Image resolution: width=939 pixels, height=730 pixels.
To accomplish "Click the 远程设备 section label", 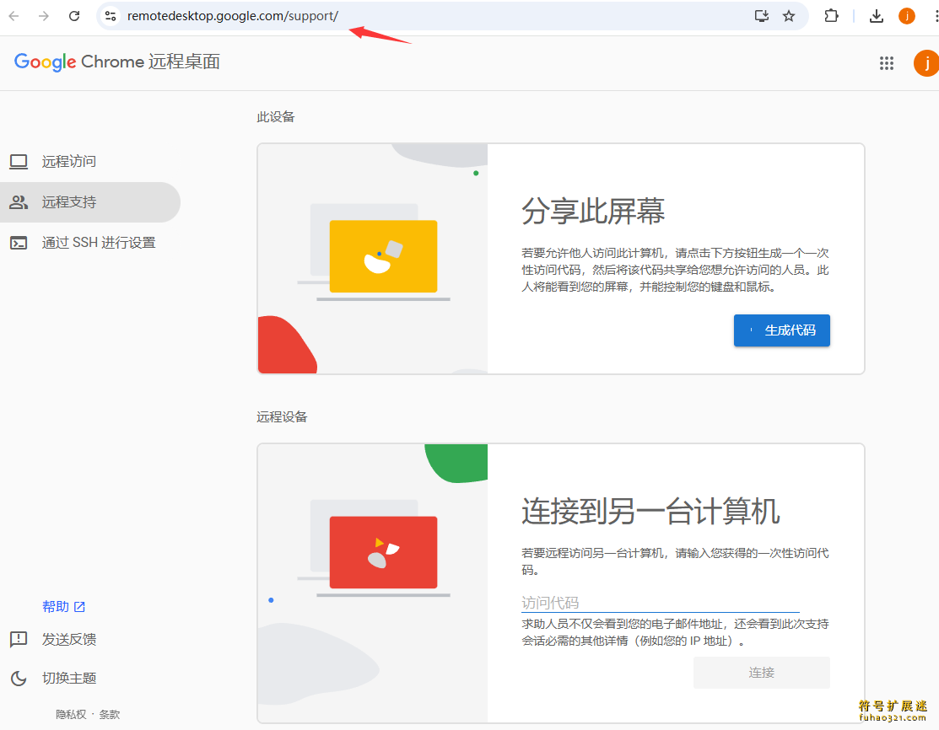I will click(x=282, y=417).
